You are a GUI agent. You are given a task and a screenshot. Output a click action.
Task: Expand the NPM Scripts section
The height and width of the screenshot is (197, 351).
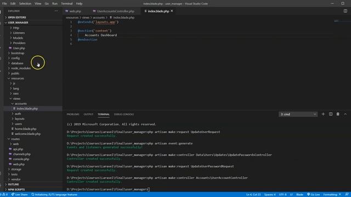click(33, 189)
